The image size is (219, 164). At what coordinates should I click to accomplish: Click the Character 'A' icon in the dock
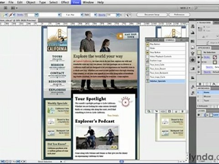pos(193,87)
